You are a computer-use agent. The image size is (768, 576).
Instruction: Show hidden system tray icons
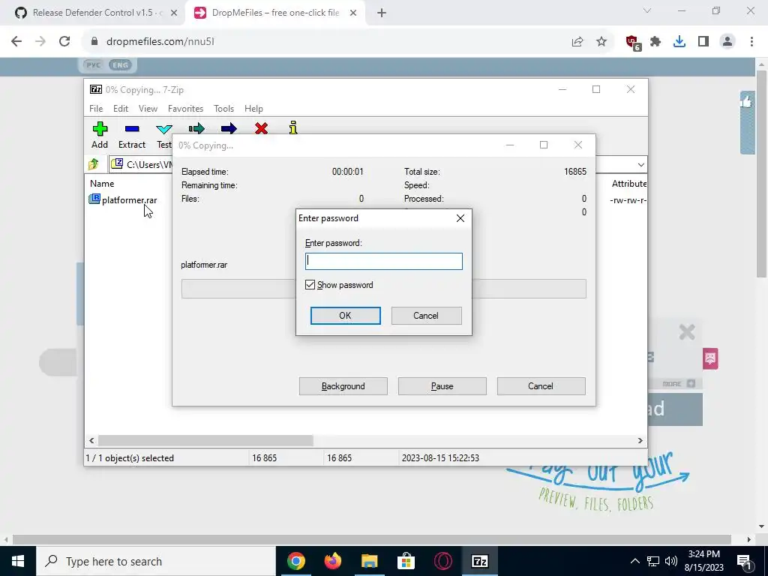[634, 561]
